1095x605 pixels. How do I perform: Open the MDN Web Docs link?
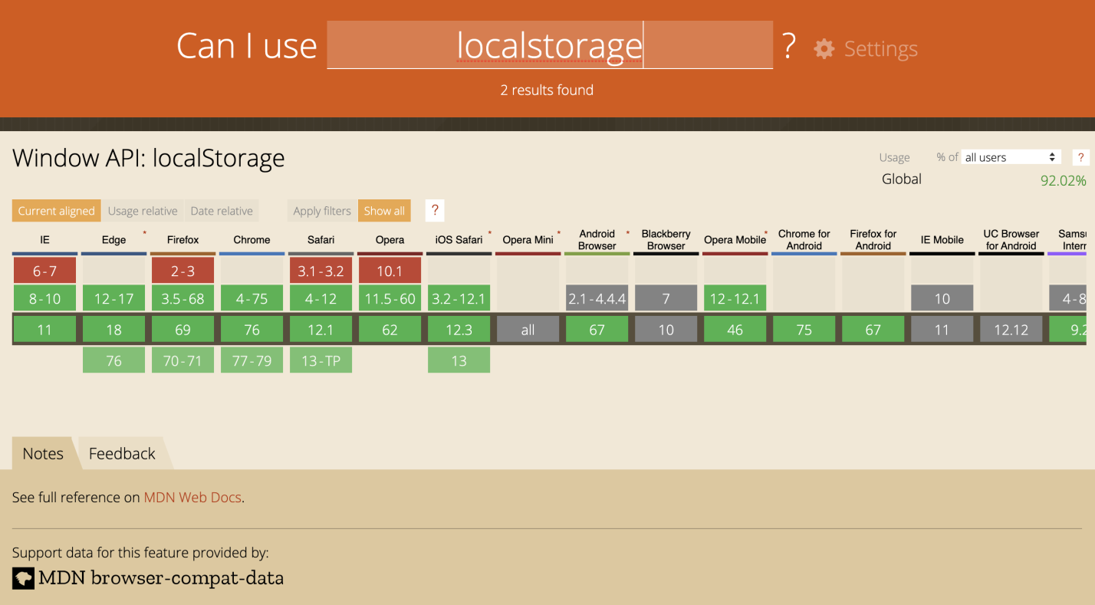click(192, 497)
